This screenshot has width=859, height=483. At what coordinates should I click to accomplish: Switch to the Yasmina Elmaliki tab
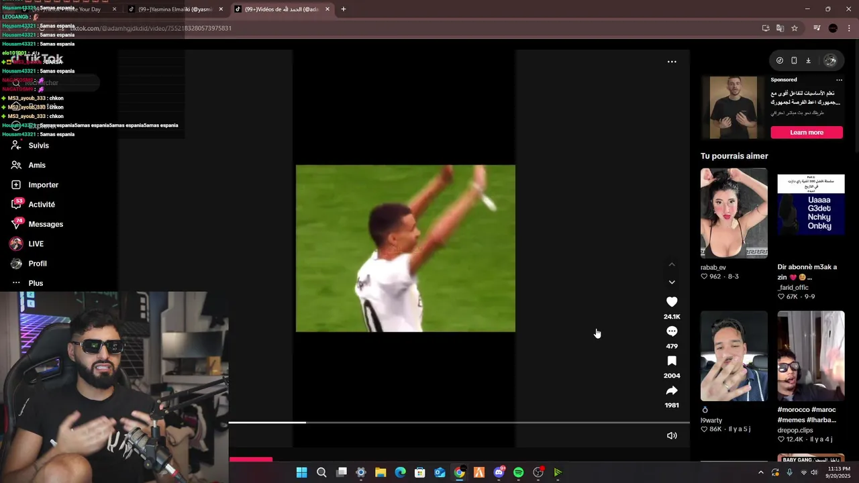point(174,9)
